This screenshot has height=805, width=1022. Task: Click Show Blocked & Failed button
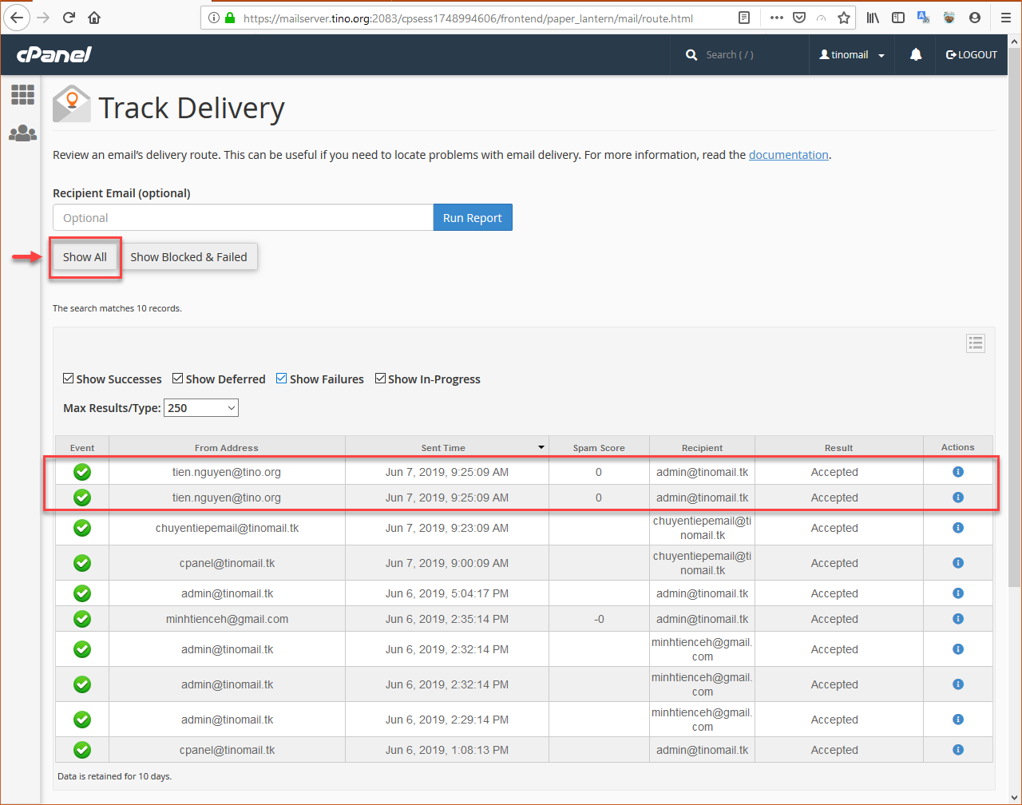[188, 257]
